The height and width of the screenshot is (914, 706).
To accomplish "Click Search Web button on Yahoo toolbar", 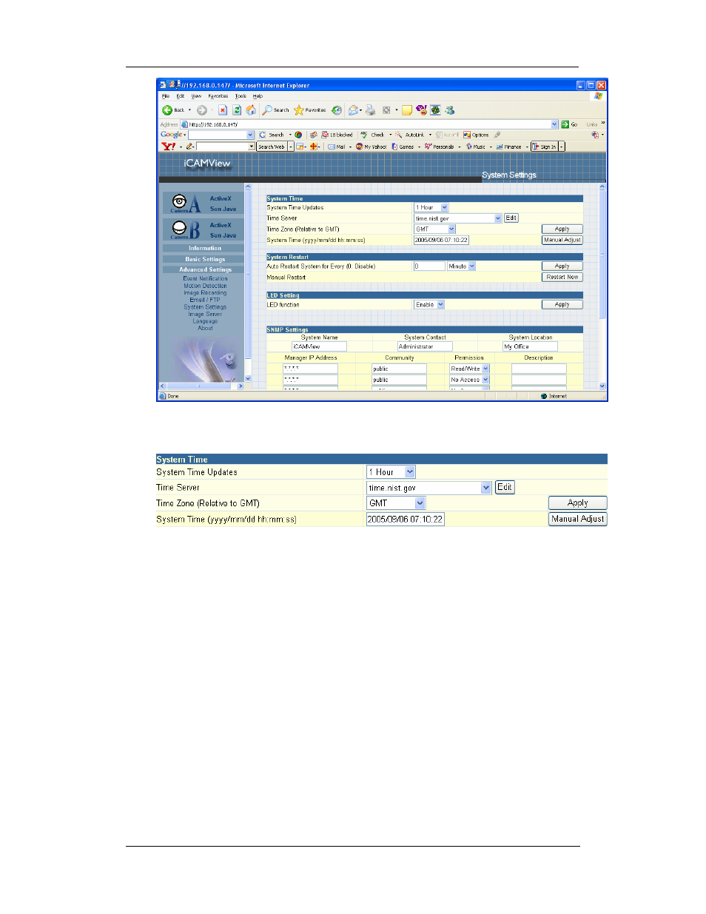I will [x=272, y=147].
